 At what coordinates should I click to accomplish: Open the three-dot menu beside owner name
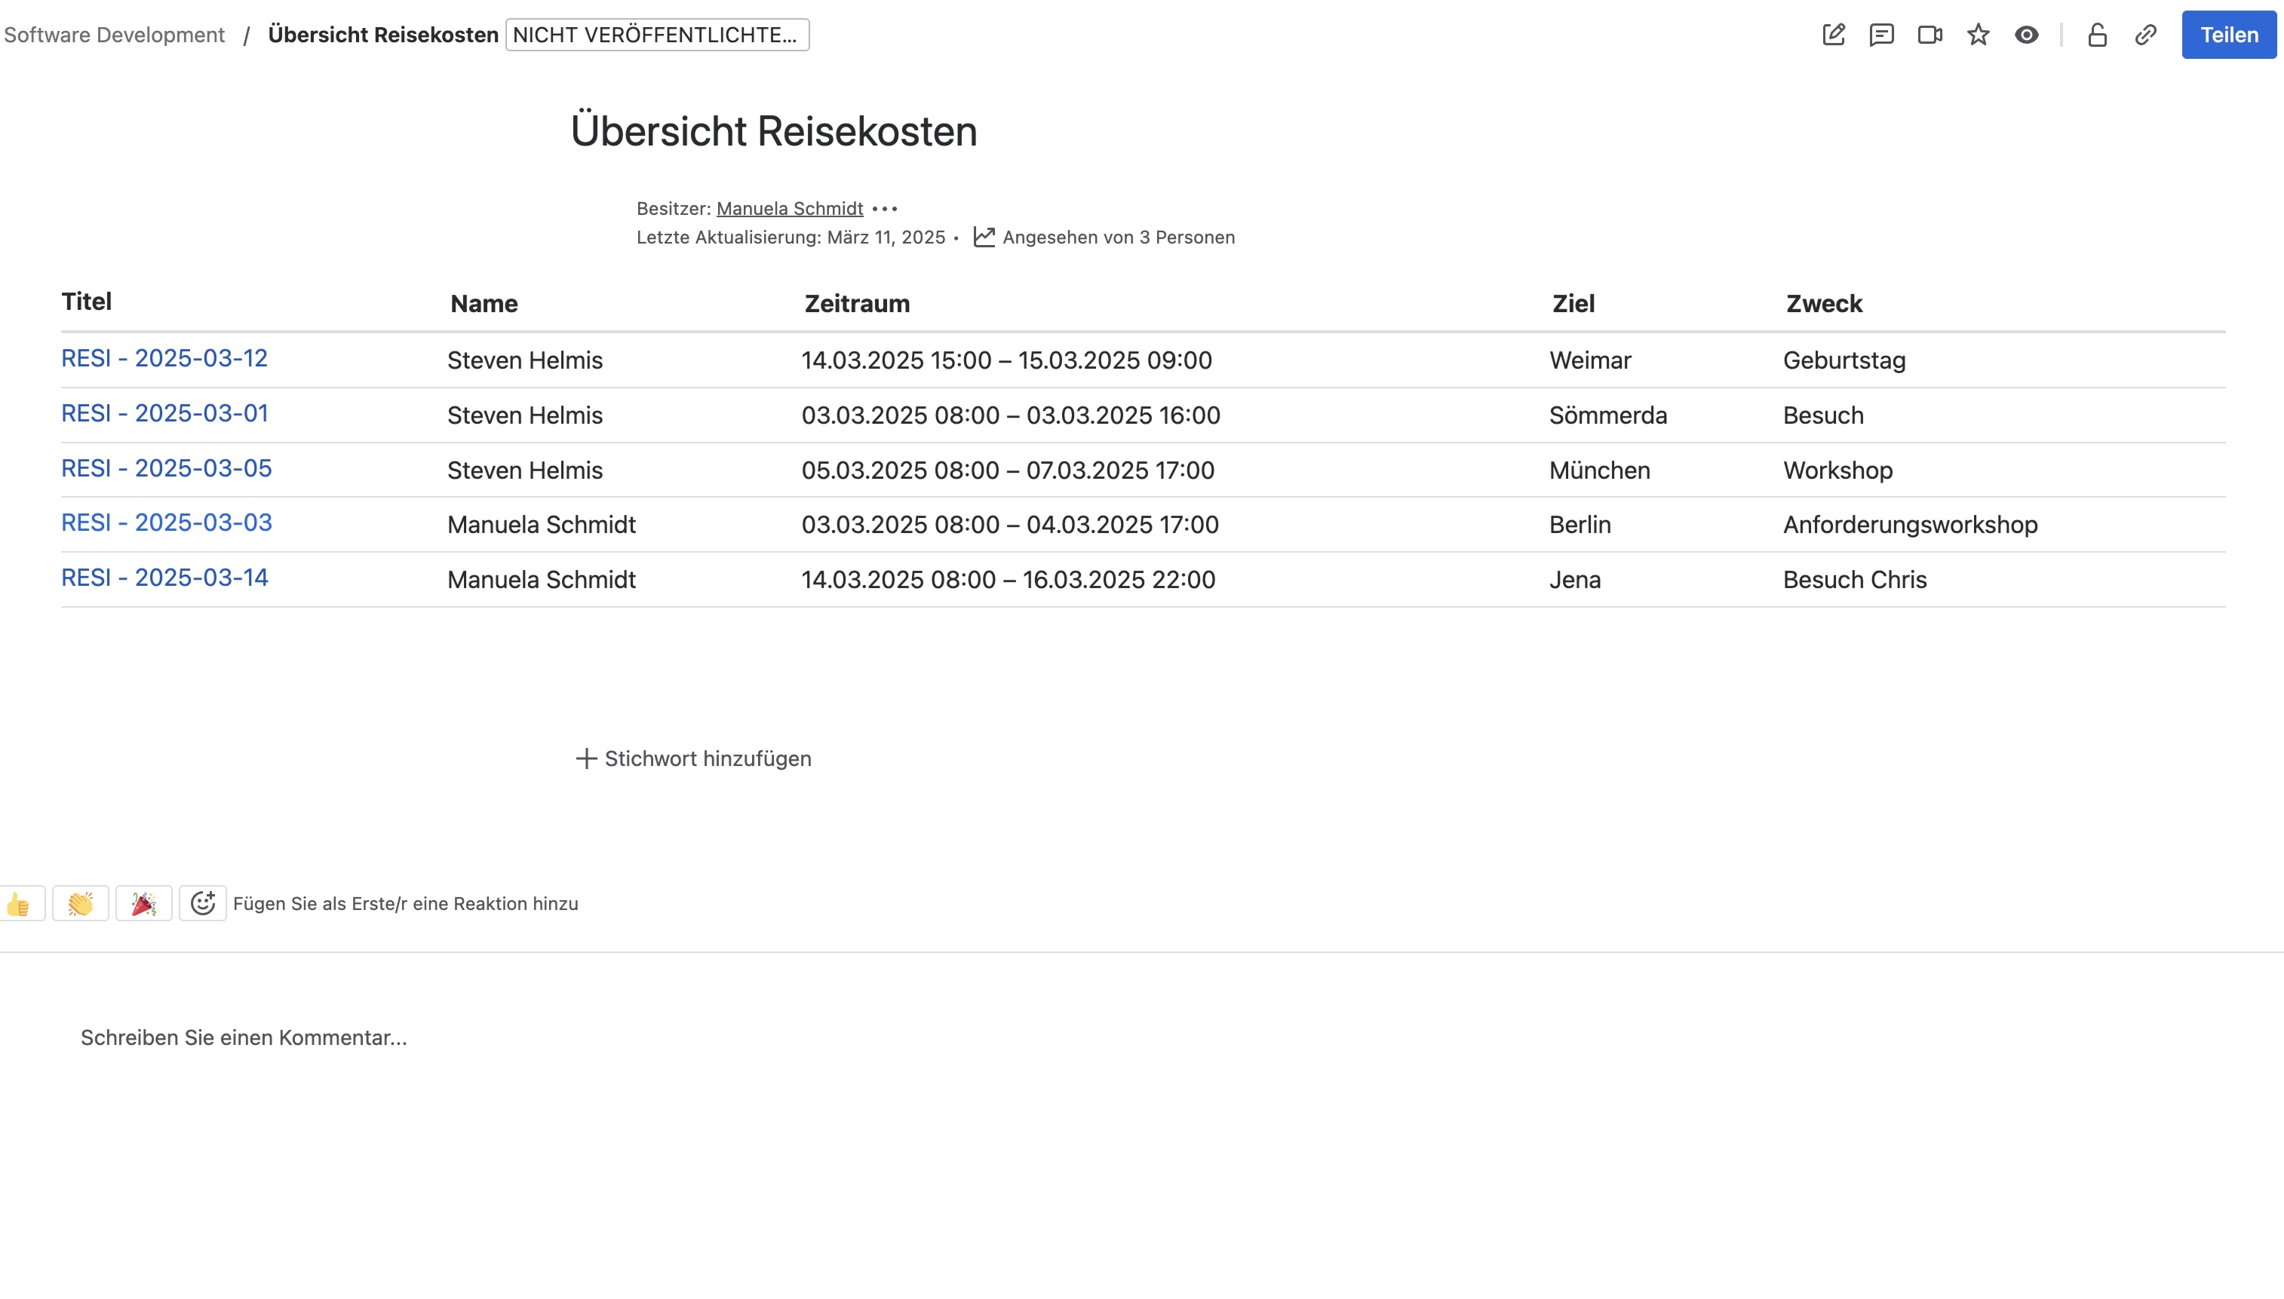[x=885, y=209]
